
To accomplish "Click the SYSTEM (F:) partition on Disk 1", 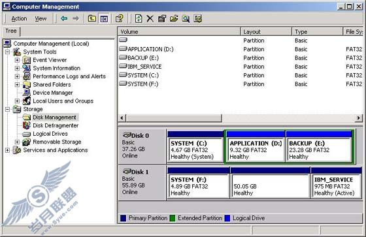I will 199,183.
